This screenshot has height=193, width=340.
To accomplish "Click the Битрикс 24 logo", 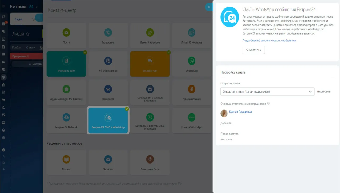I will 22,7.
